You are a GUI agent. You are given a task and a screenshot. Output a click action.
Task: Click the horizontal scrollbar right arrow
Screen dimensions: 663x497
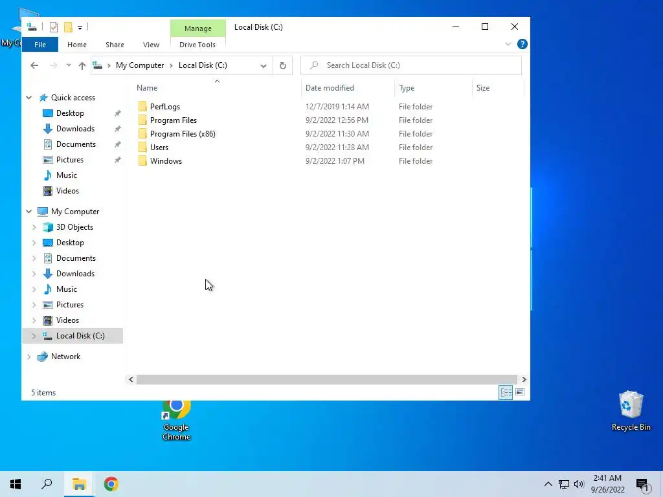[524, 379]
